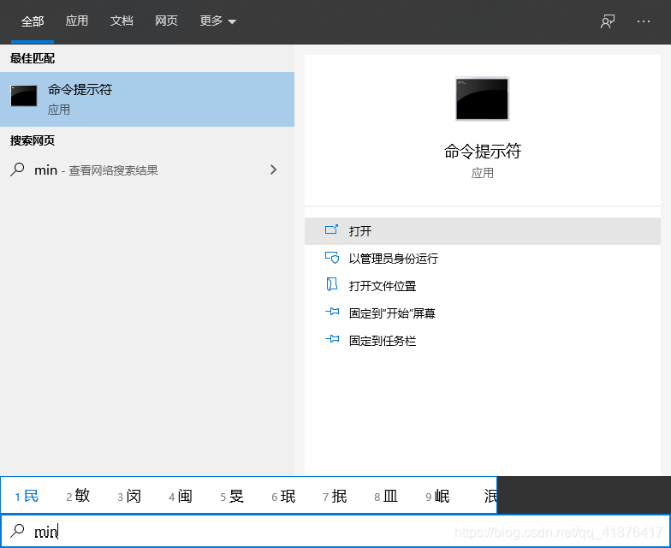Image resolution: width=671 pixels, height=548 pixels.
Task: Select the 命令提示符 best match result
Action: [x=147, y=99]
